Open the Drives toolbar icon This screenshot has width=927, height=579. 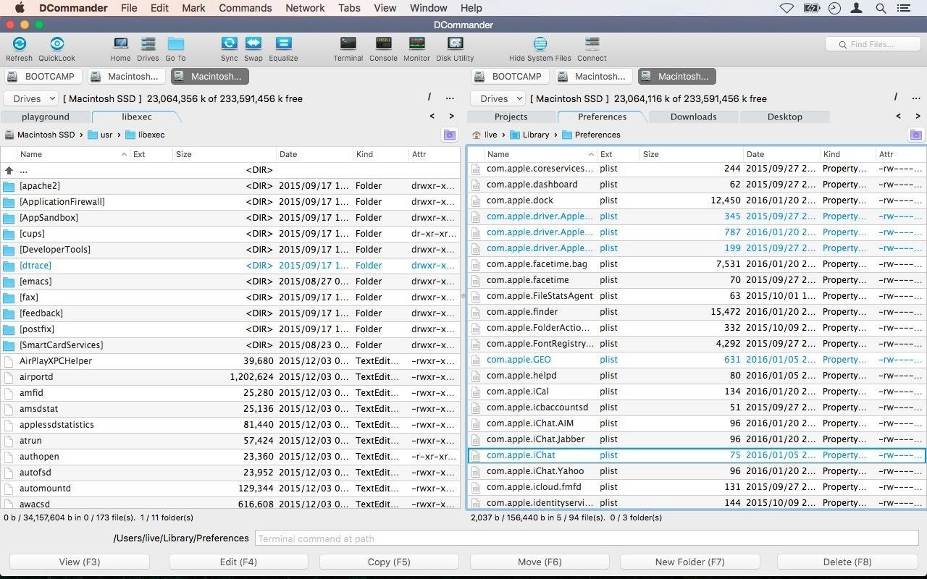148,48
